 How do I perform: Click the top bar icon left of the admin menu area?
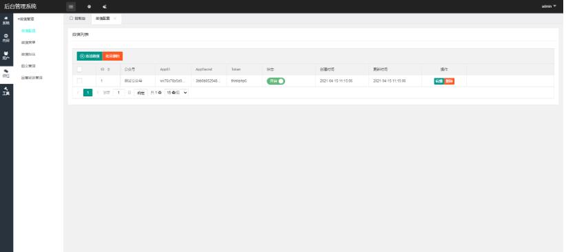pos(105,6)
